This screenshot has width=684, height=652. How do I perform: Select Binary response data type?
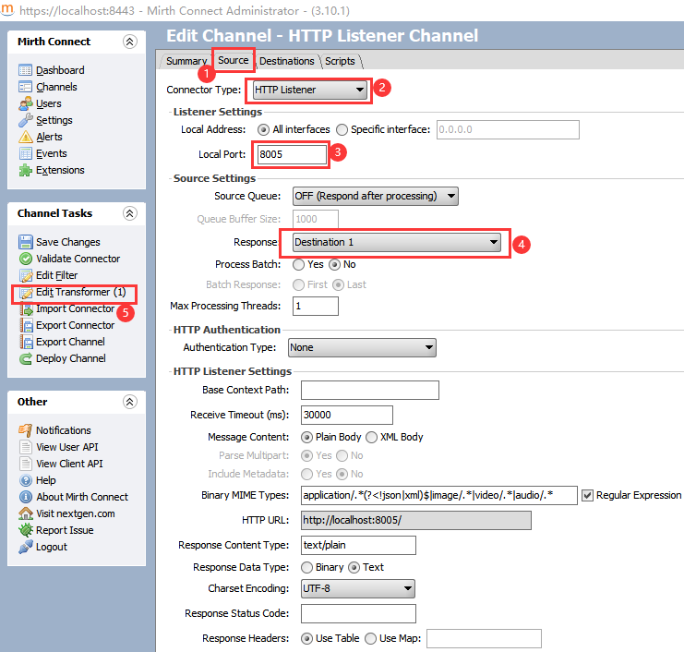pos(306,567)
